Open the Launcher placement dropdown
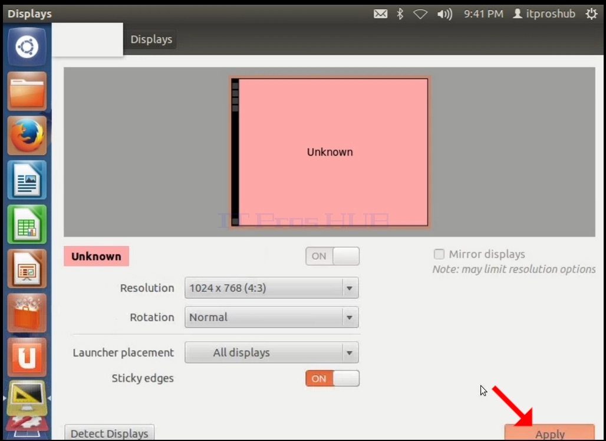This screenshot has width=606, height=441. click(x=272, y=352)
